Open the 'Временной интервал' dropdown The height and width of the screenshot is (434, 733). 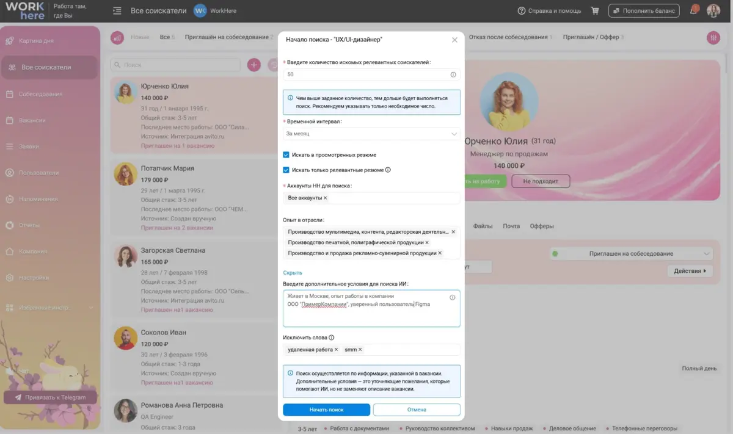coord(371,134)
